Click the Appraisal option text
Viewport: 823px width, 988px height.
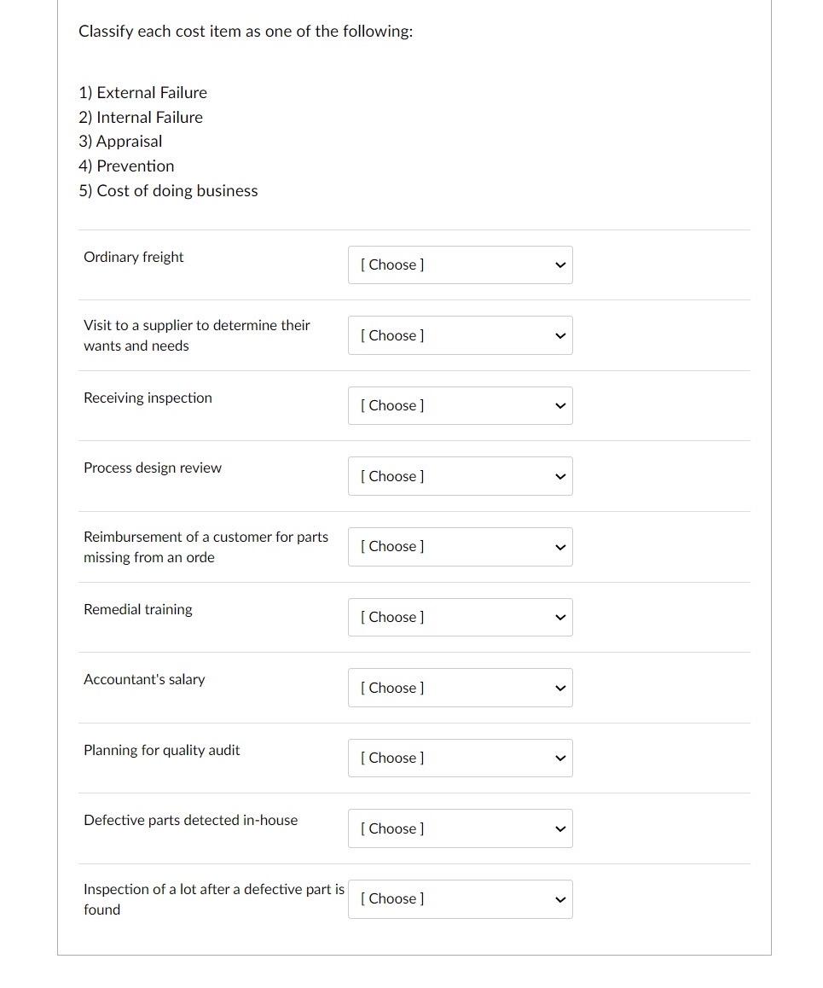coord(120,142)
